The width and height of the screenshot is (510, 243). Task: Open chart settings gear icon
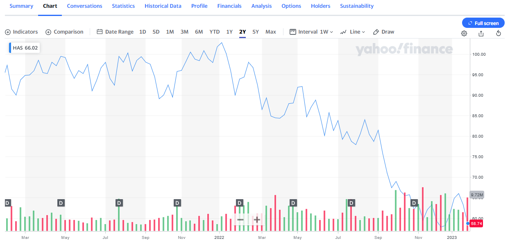[x=464, y=33]
